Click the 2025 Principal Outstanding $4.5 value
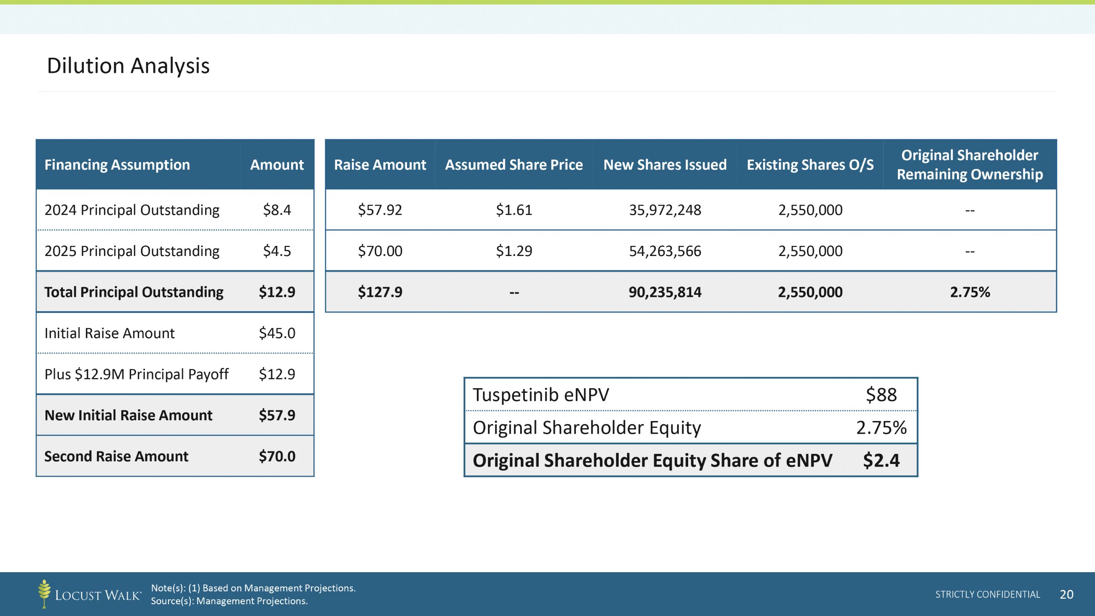1095x616 pixels. tap(277, 251)
